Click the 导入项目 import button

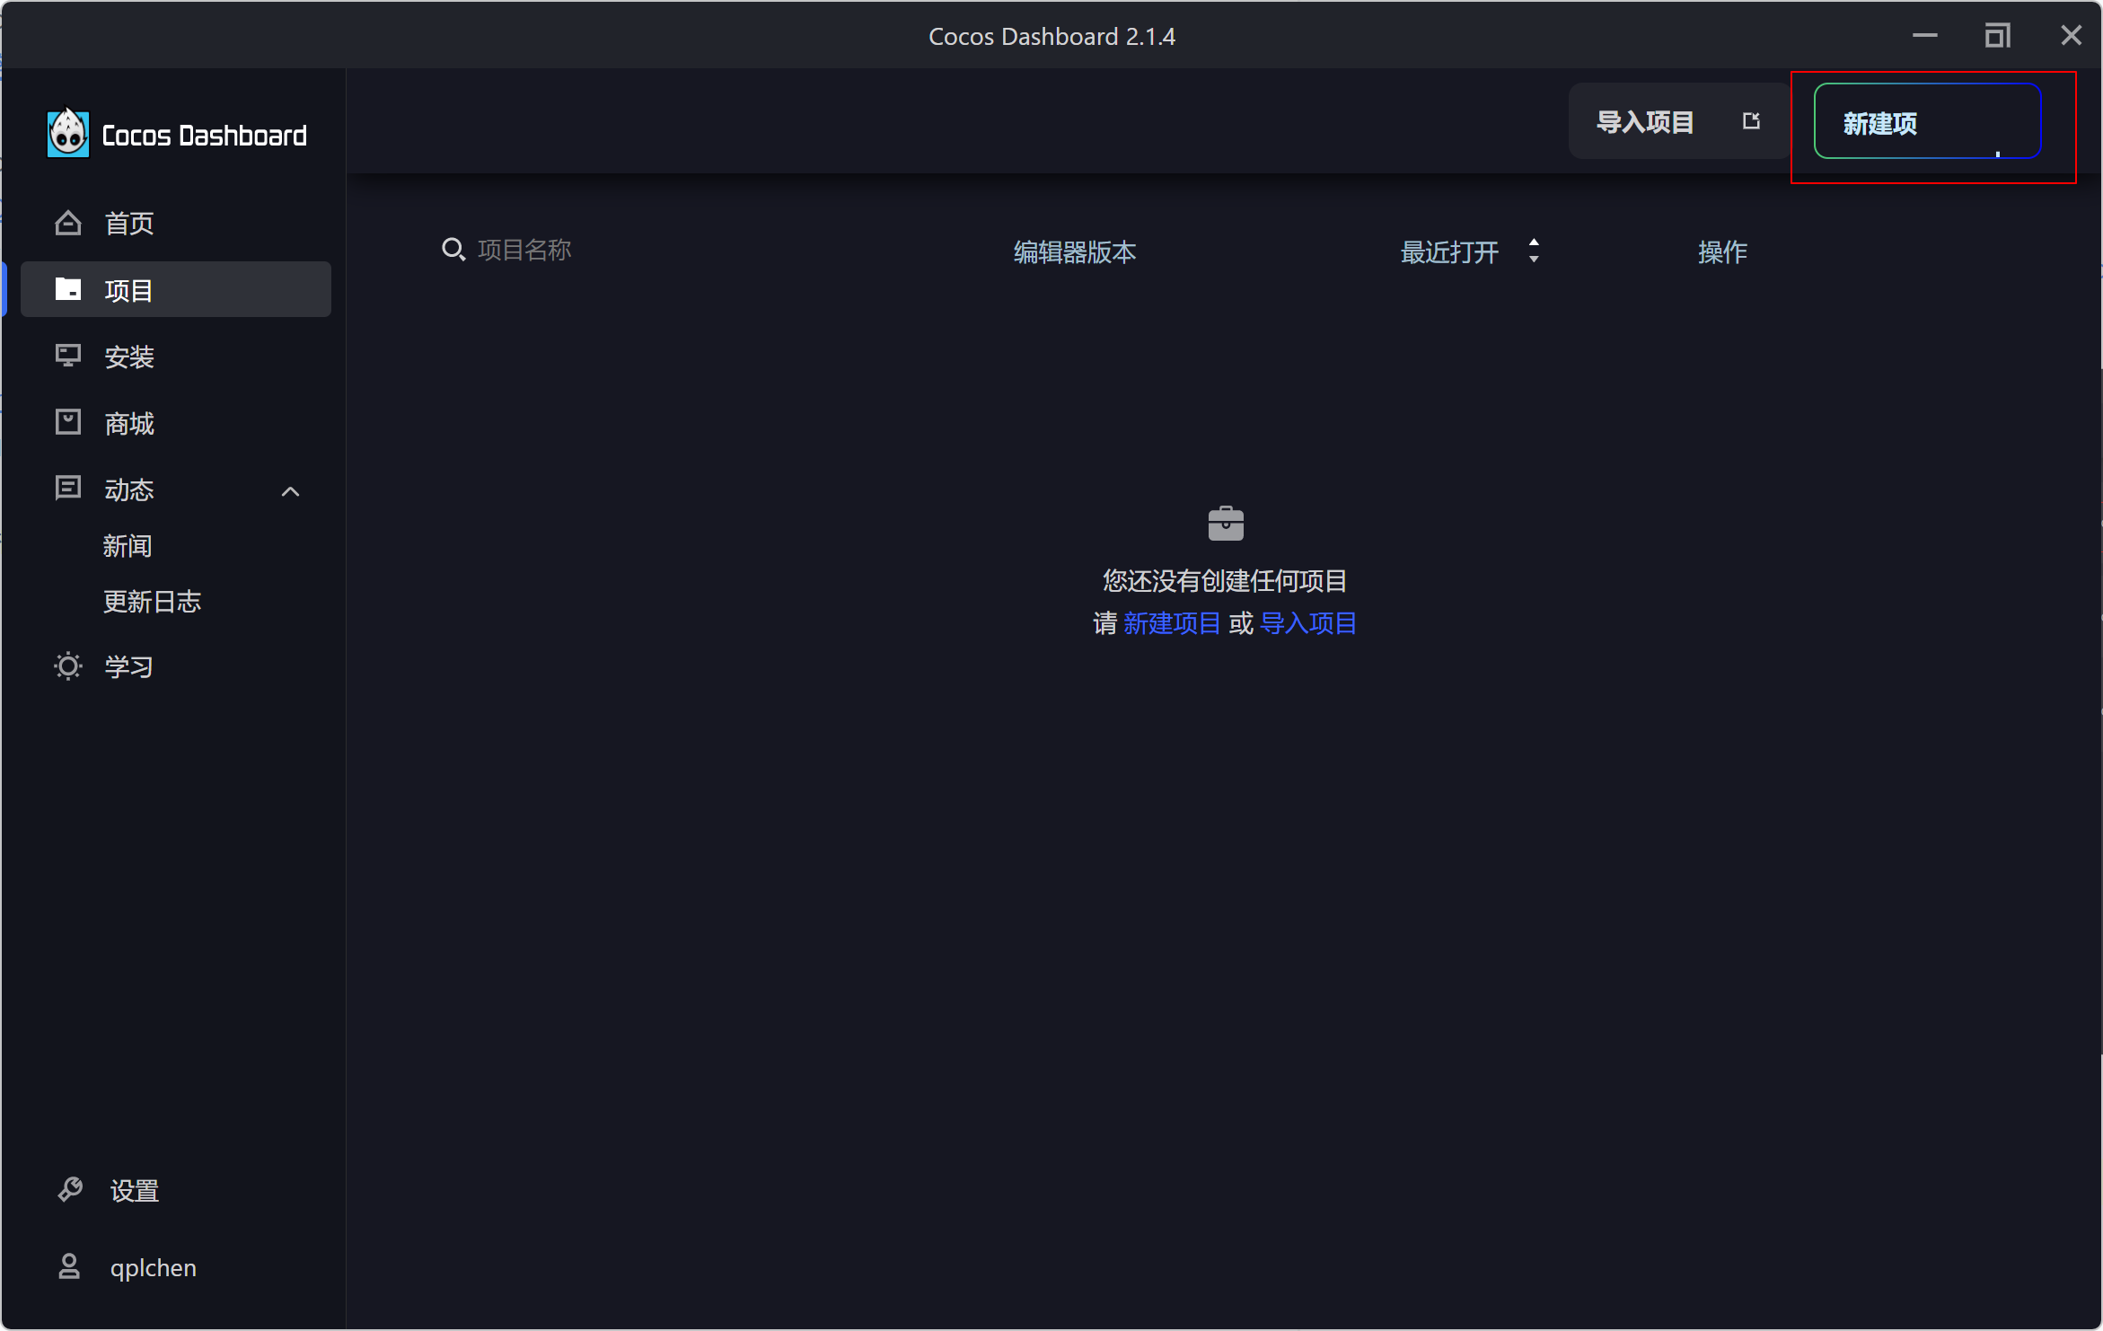pos(1679,121)
